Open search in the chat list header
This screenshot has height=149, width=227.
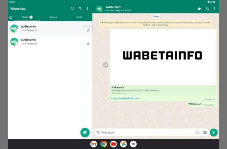pos(80,9)
